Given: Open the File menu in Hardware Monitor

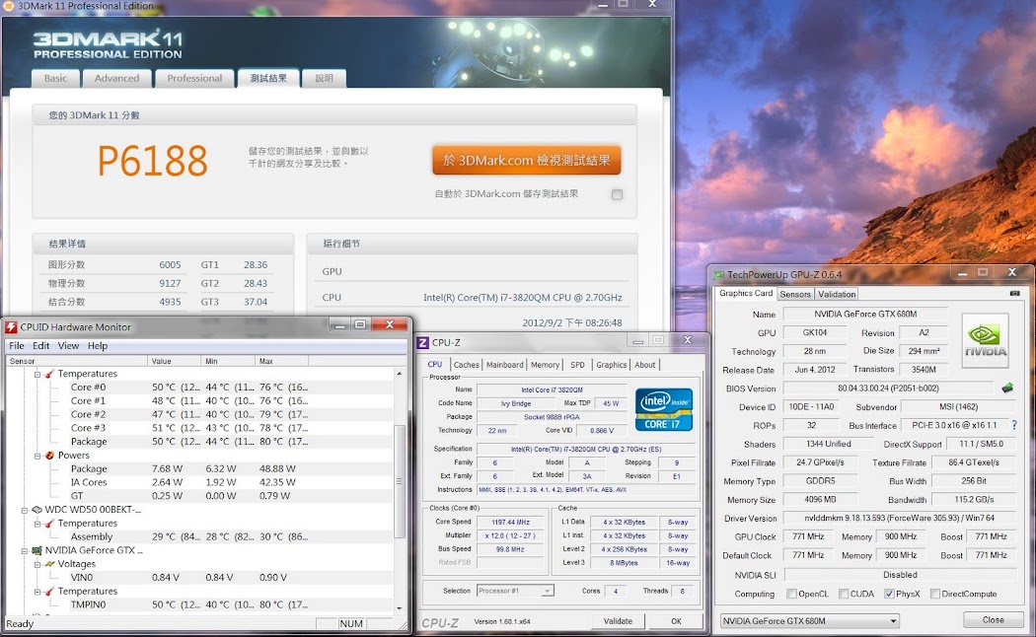Looking at the screenshot, I should [17, 346].
